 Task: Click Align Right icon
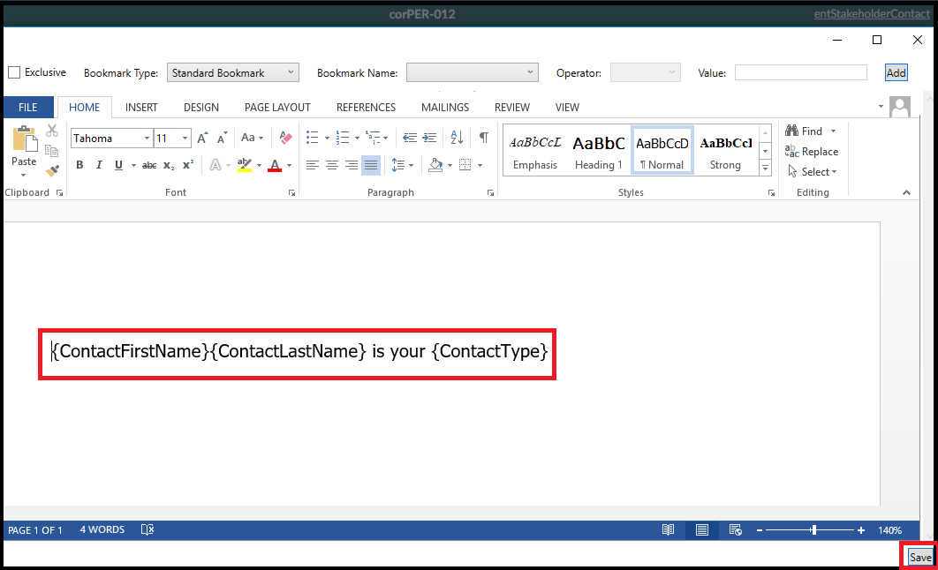pos(352,165)
